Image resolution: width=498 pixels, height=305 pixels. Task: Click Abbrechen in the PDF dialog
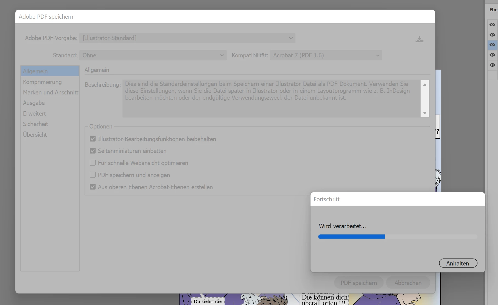[408, 283]
